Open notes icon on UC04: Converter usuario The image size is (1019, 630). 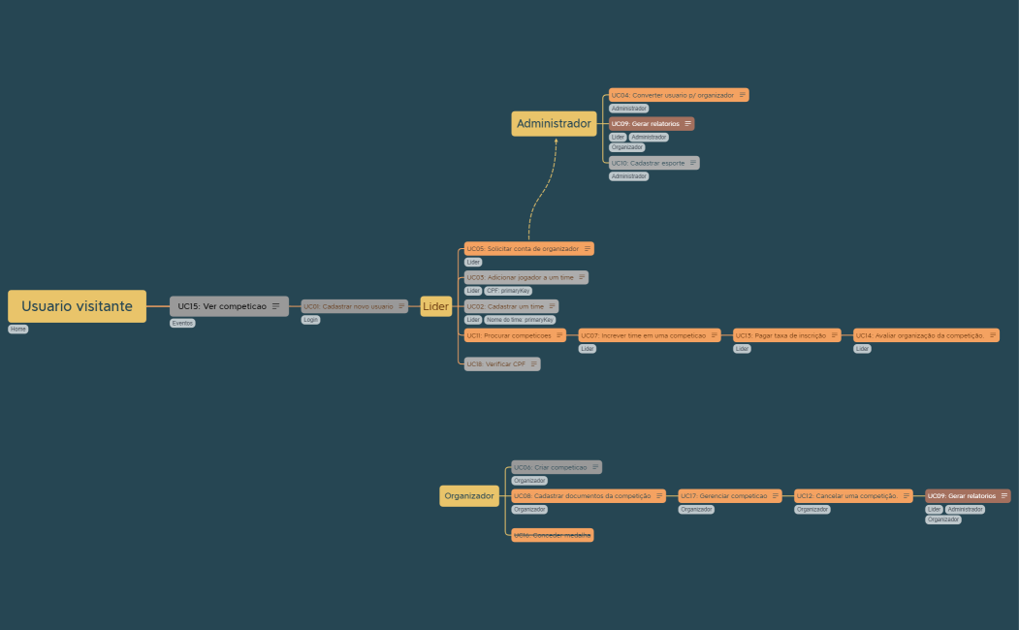tap(743, 95)
